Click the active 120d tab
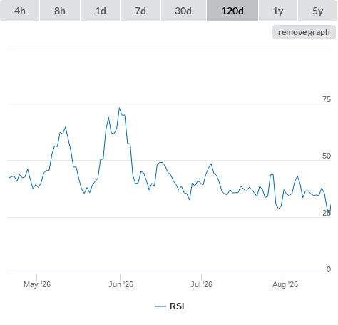Screen dimensions: 338x325 point(232,11)
